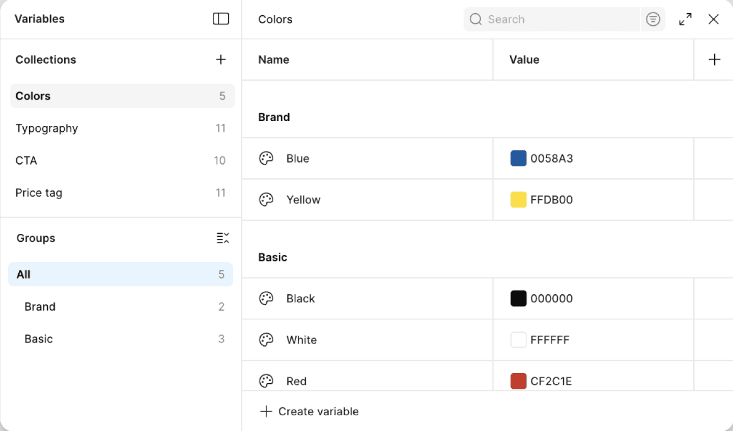Collapse all groups icon beside Groups
733x431 pixels.
[223, 238]
